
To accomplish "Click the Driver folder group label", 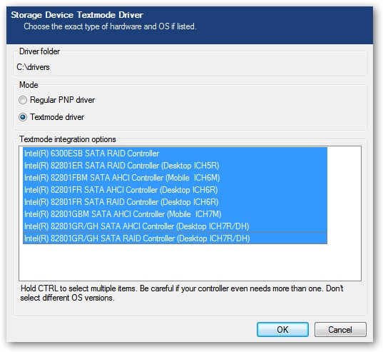I will (39, 51).
